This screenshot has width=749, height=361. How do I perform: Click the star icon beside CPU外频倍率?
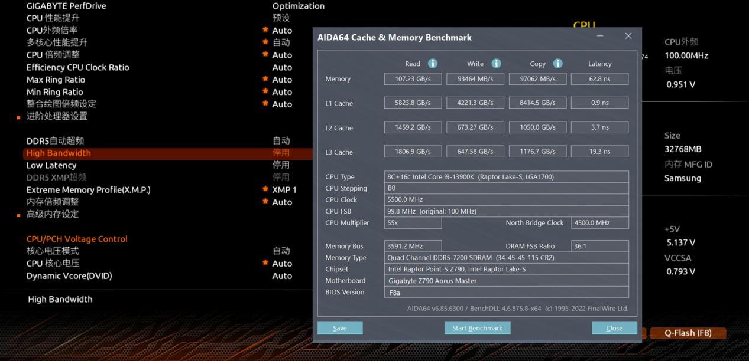[x=266, y=30]
